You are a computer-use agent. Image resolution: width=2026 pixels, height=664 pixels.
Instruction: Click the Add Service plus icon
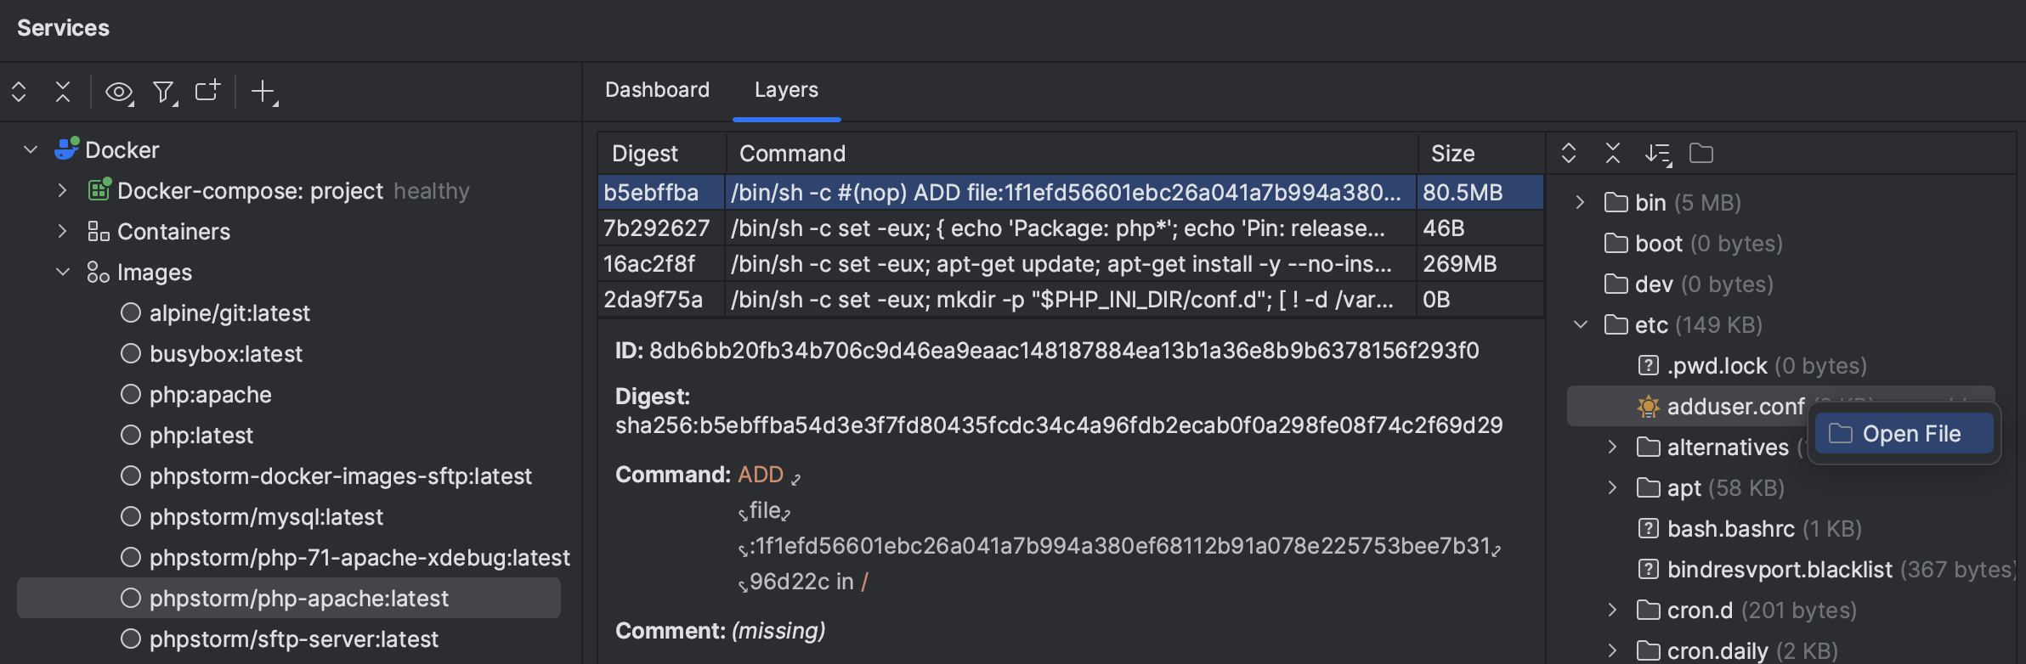[x=264, y=92]
